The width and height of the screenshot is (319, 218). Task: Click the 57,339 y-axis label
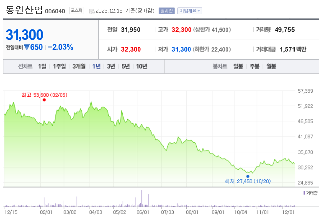tap(305, 91)
